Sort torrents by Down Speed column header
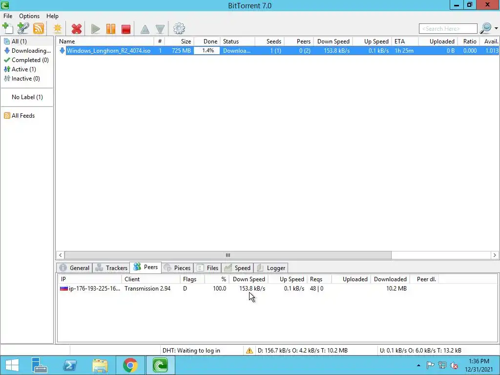 coord(333,42)
